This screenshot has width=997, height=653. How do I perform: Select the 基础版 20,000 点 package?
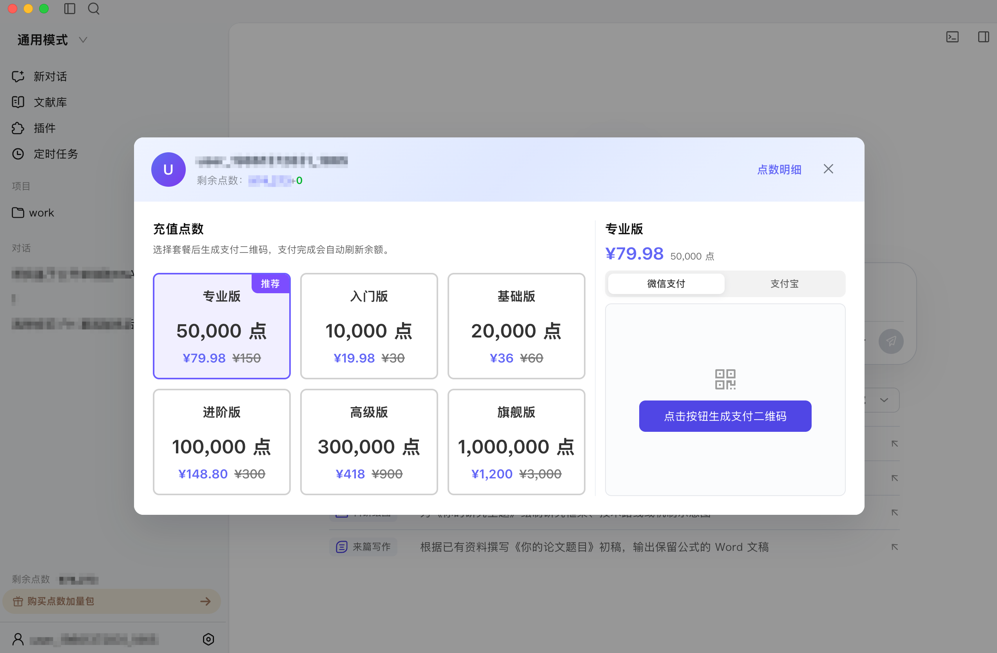click(516, 326)
